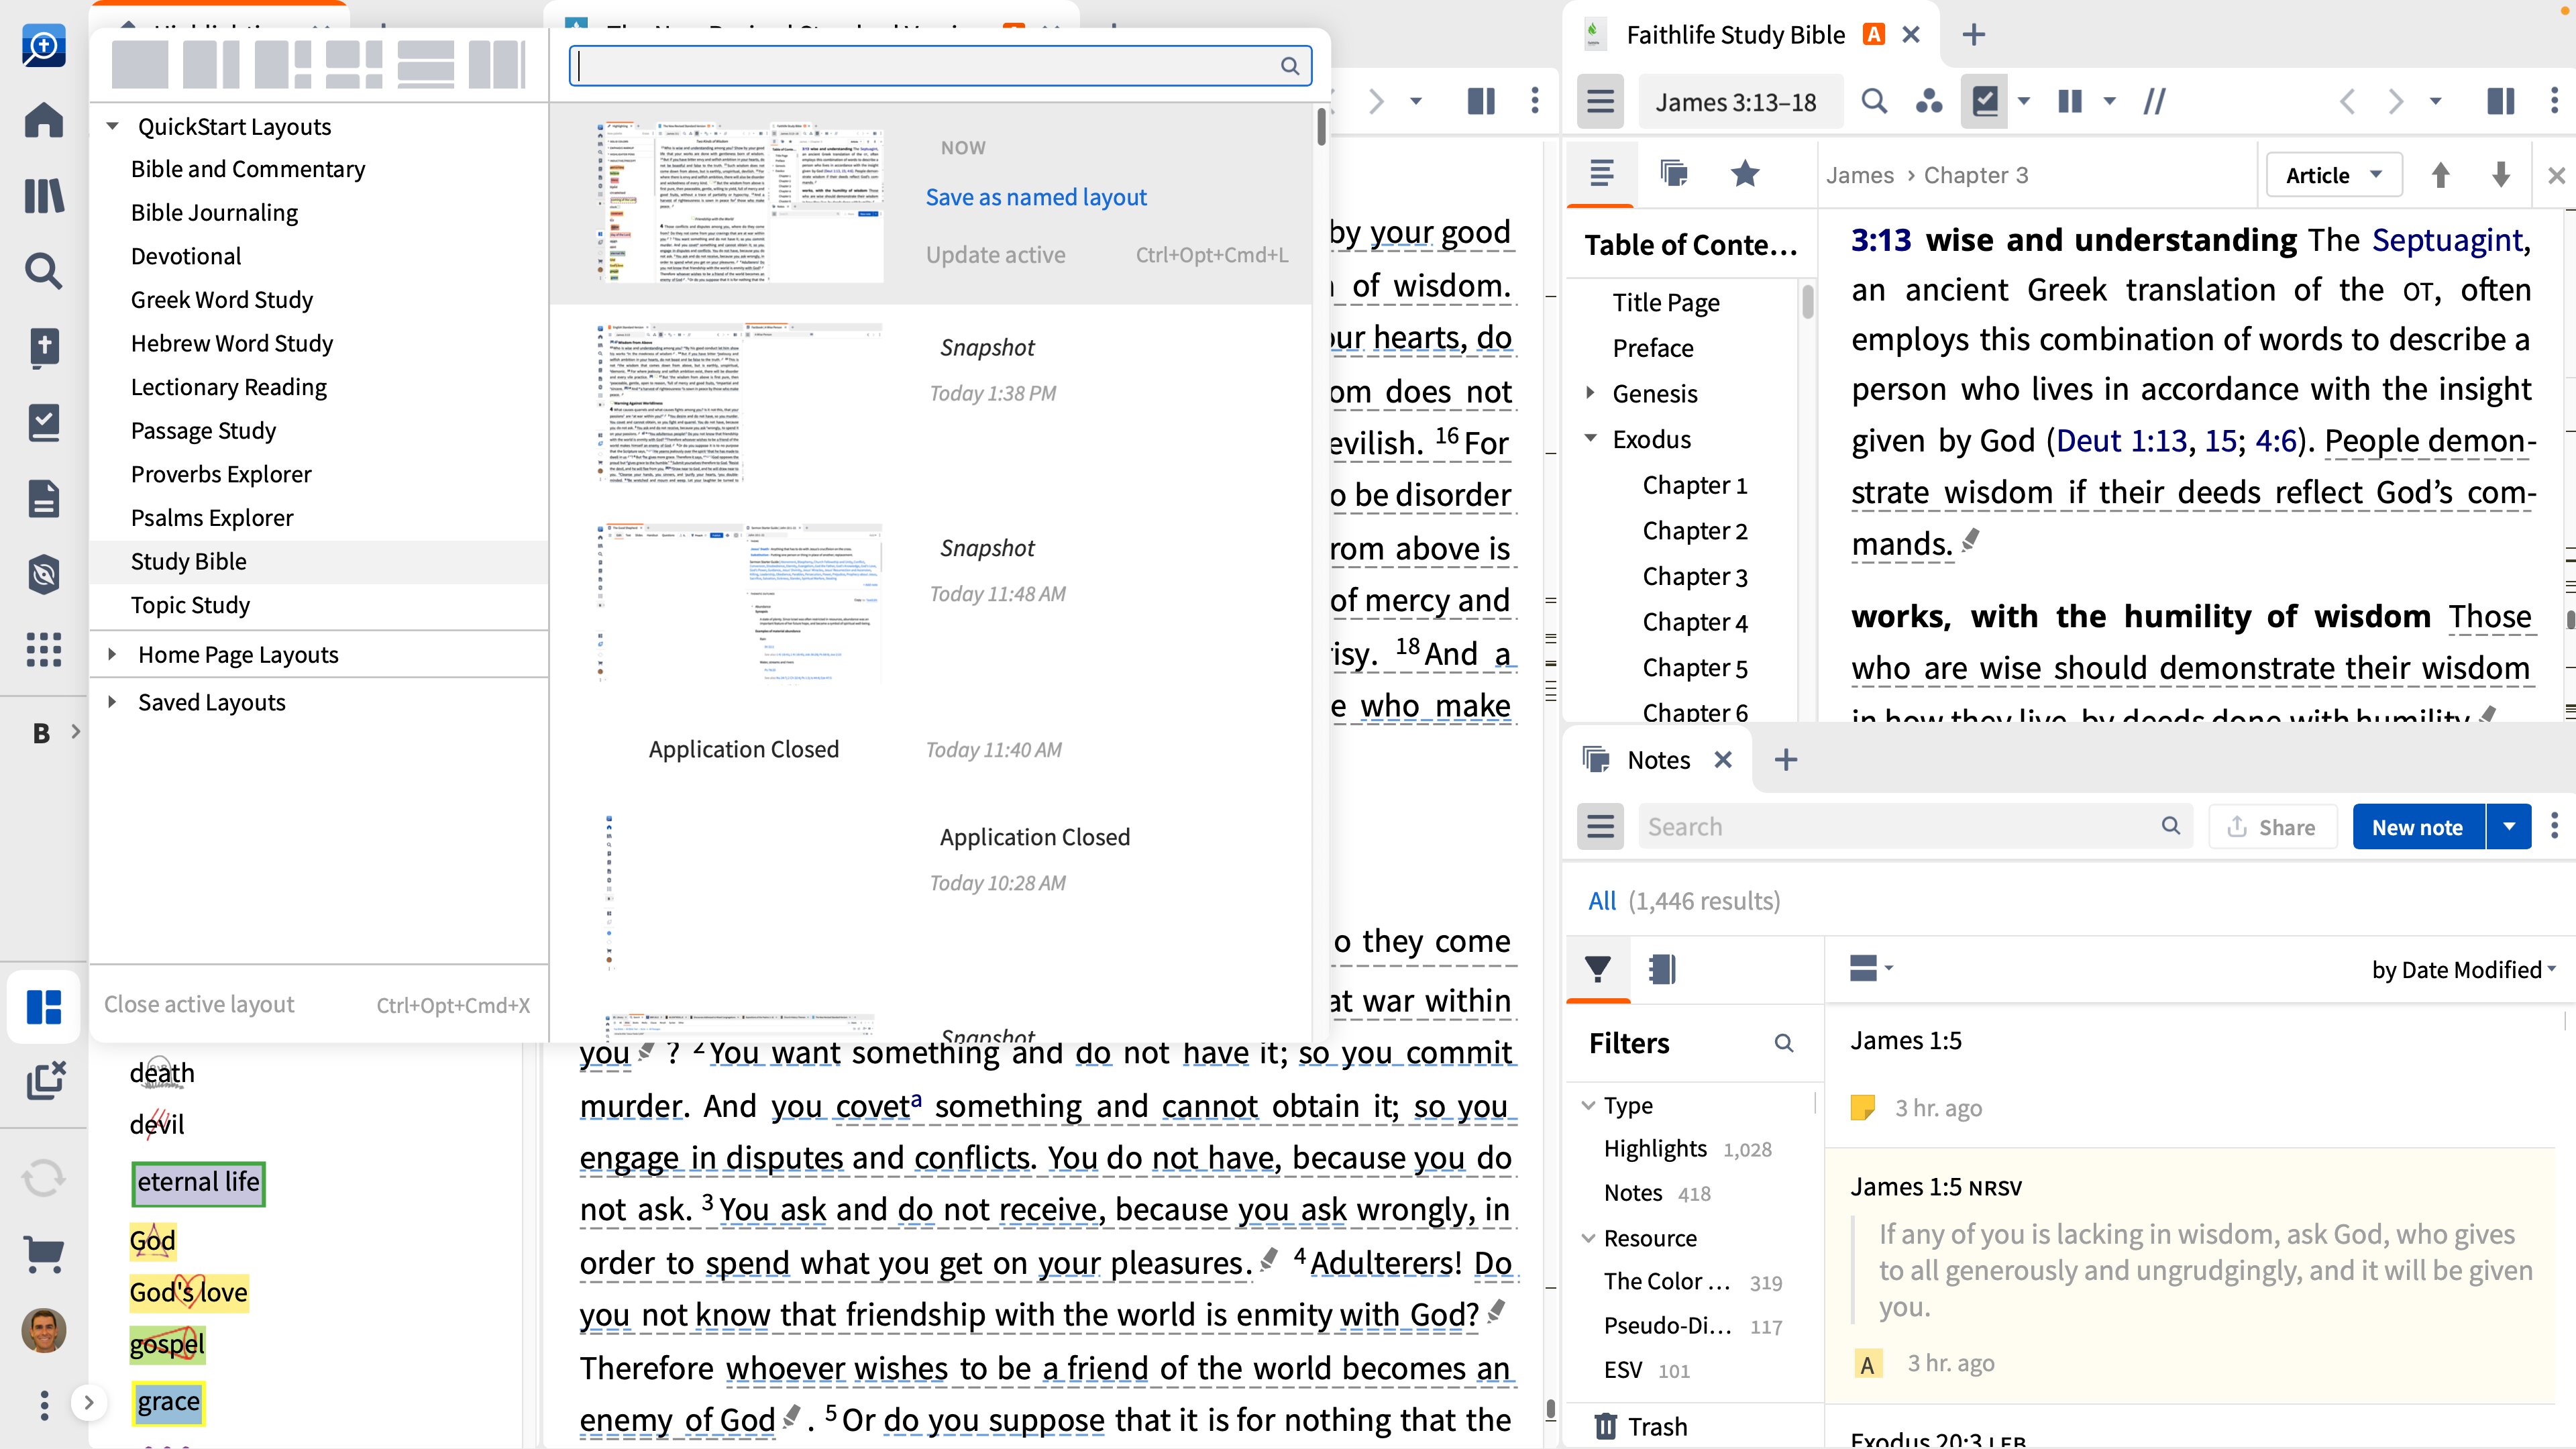Add a new tab next to Notes
The width and height of the screenshot is (2576, 1449).
coord(1786,760)
